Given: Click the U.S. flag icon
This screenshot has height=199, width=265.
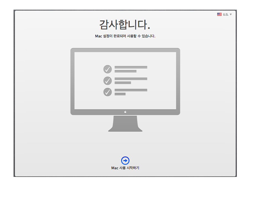Looking at the screenshot, I should [219, 14].
